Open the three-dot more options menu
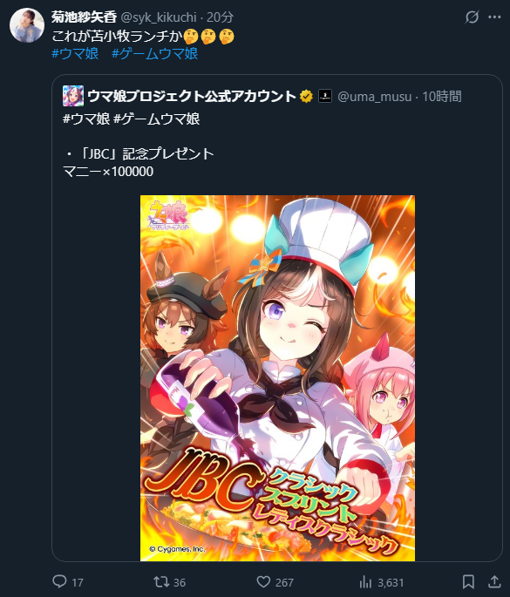510x597 pixels. click(494, 17)
